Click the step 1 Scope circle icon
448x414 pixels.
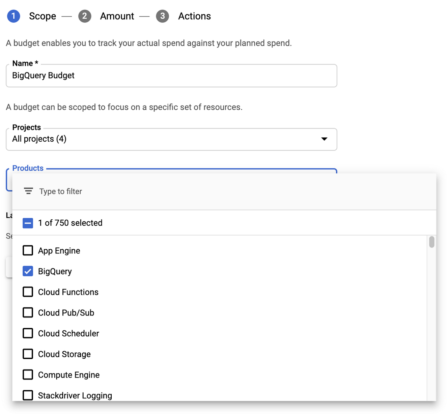[x=13, y=16]
